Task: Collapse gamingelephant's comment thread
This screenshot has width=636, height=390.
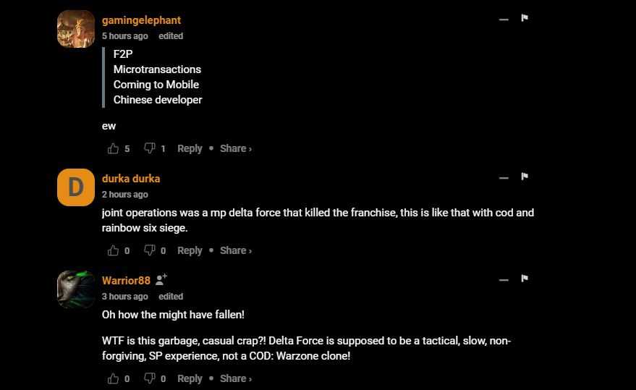Action: click(504, 20)
